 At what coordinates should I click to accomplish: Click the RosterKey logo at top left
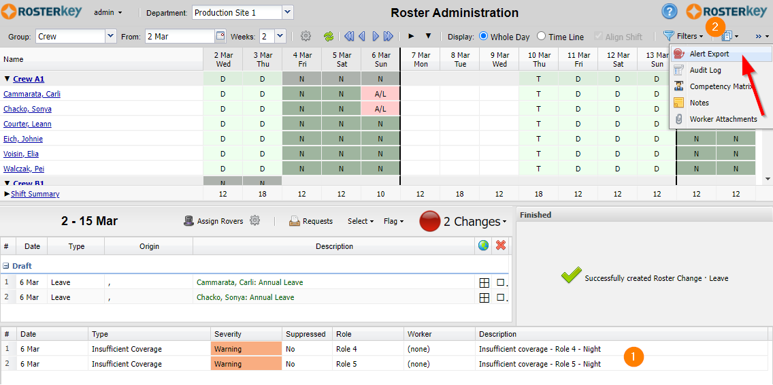43,12
